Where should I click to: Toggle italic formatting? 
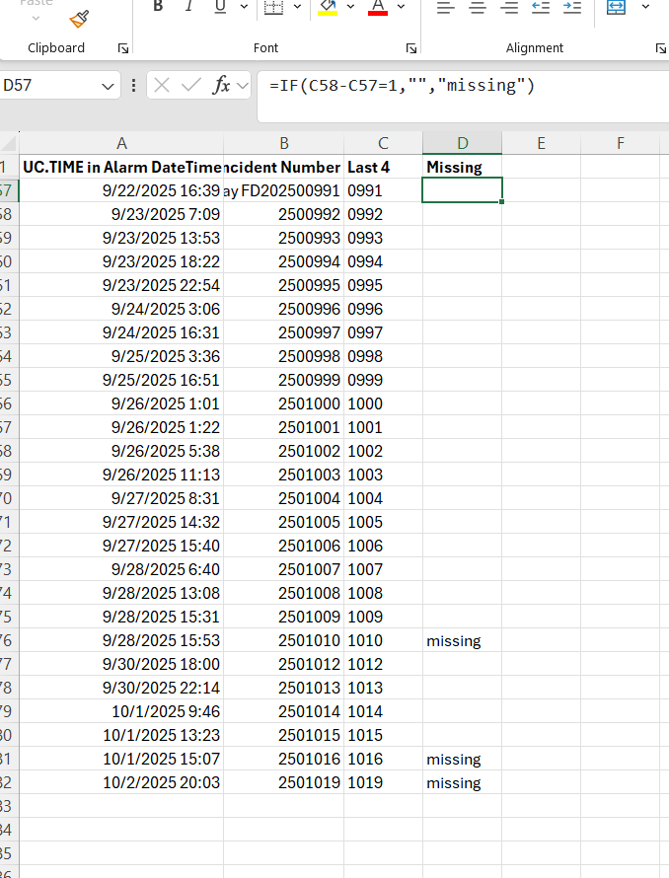pyautogui.click(x=188, y=7)
